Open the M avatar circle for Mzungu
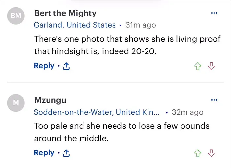 point(16,103)
